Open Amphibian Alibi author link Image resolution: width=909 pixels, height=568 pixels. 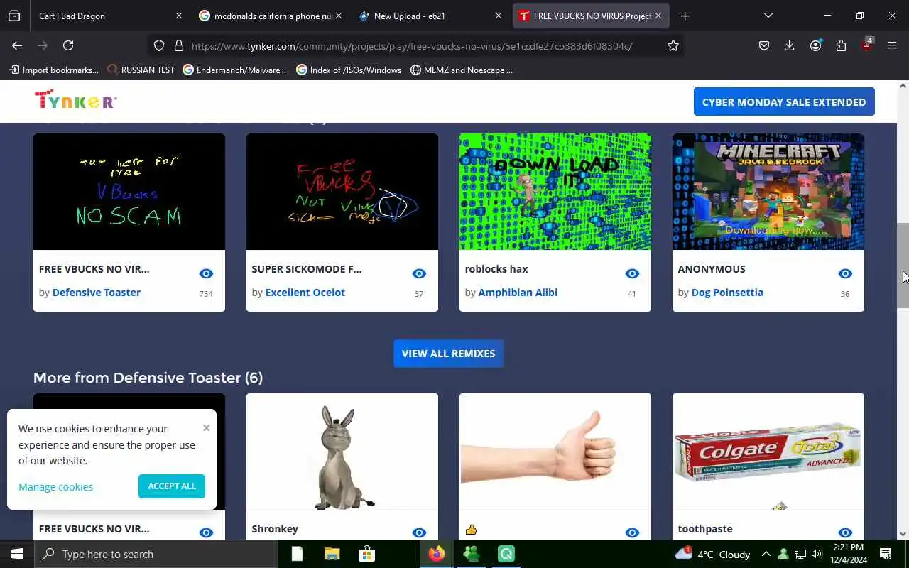coord(518,293)
